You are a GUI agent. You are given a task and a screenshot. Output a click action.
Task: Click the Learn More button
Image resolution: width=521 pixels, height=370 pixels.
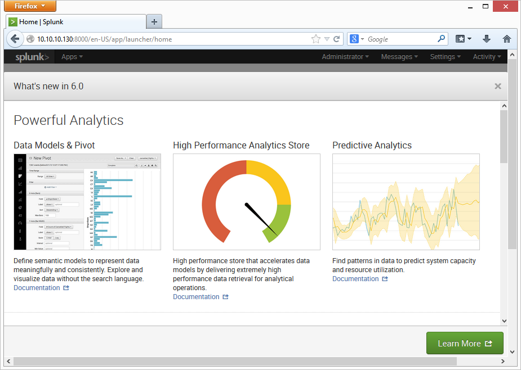click(465, 343)
